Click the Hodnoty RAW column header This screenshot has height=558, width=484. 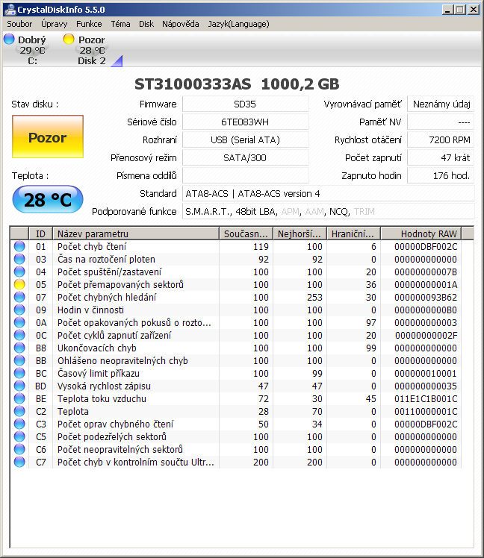[421, 233]
